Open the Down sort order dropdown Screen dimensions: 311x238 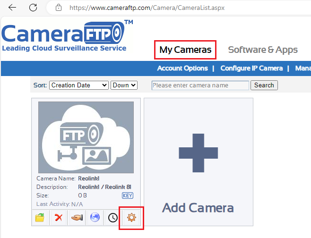124,85
